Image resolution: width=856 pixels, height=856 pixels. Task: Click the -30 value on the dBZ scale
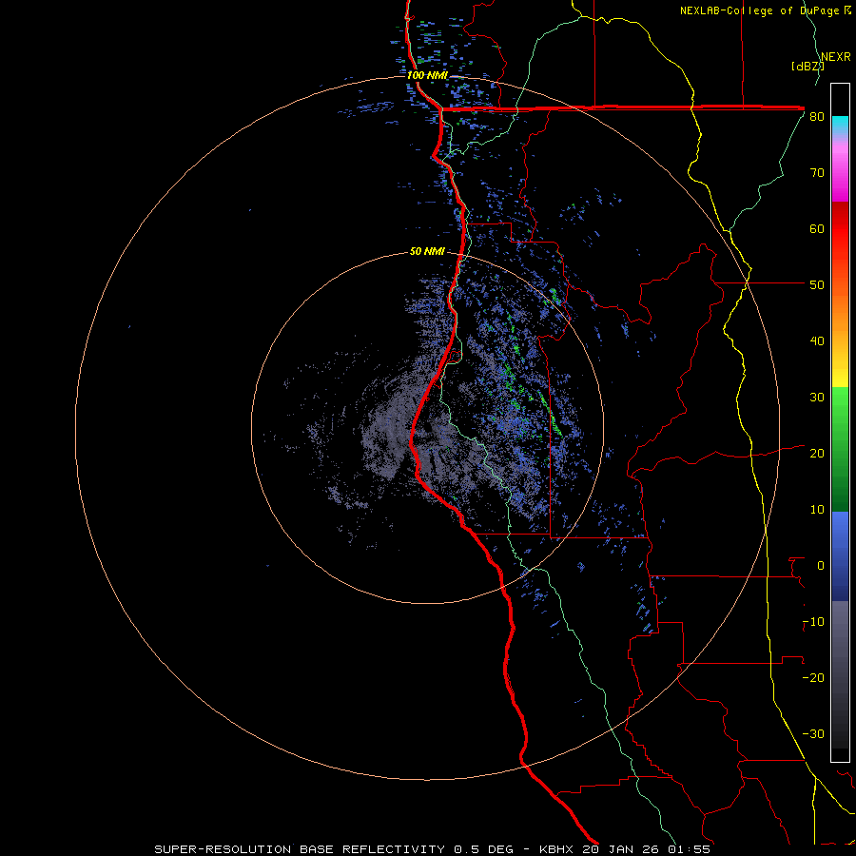[x=813, y=733]
